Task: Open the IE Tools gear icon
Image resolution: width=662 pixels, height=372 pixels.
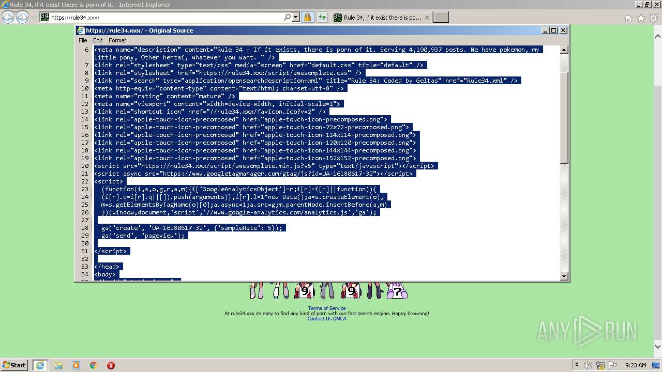Action: tap(654, 18)
